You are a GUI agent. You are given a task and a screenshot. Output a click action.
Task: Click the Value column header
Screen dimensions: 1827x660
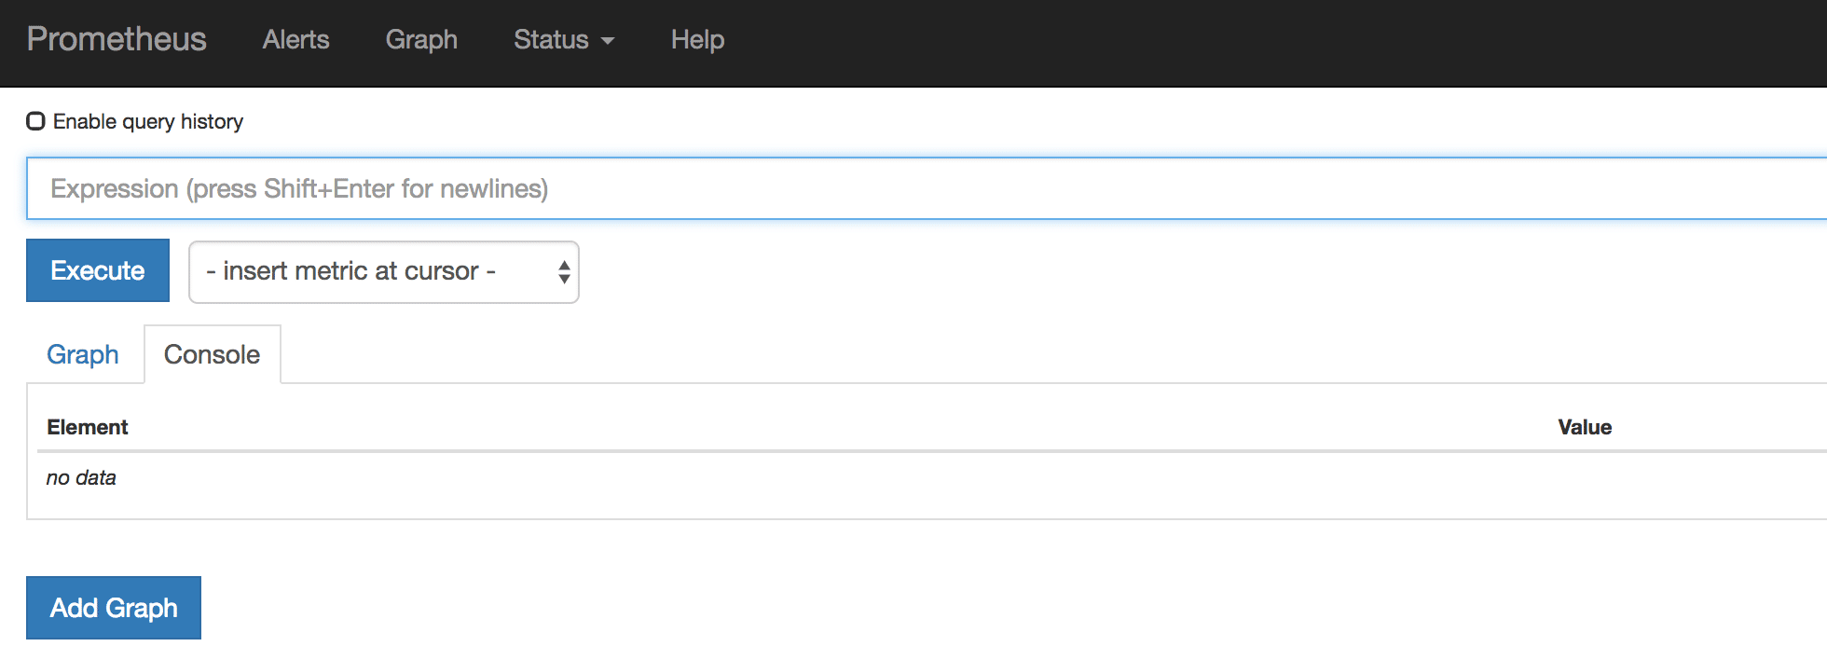coord(1585,427)
